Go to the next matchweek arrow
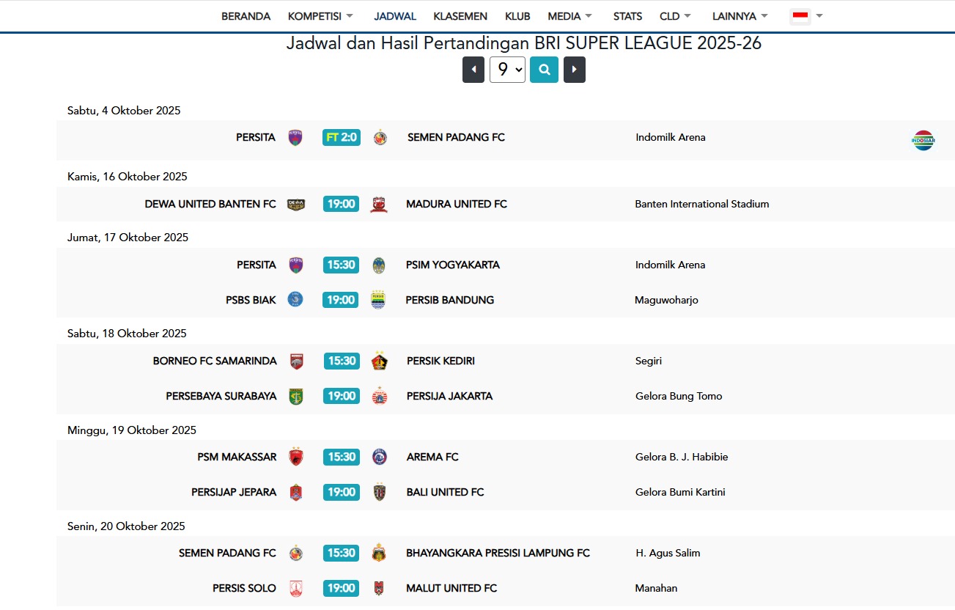Image resolution: width=955 pixels, height=610 pixels. point(574,70)
